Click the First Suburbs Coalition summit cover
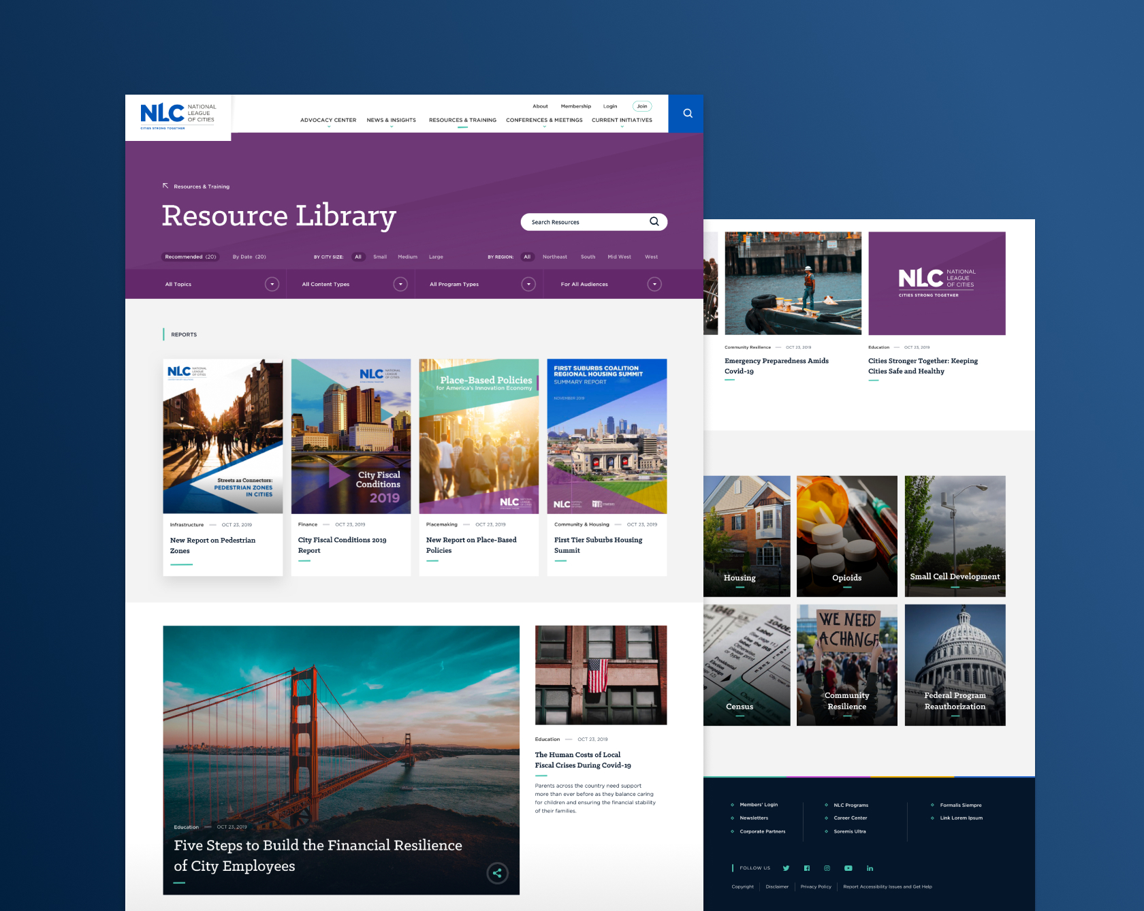Viewport: 1144px width, 911px height. pyautogui.click(x=607, y=436)
